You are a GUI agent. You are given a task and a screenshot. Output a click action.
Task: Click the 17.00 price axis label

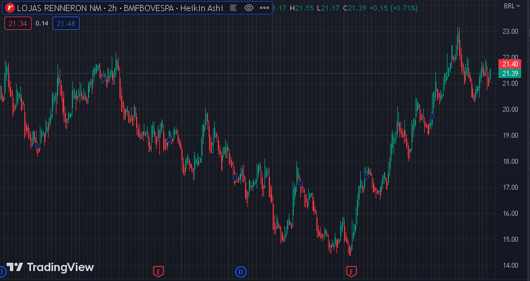(x=510, y=188)
